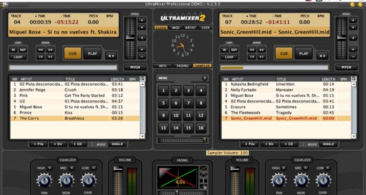Toggle left equalizer LOW kill button
The width and height of the screenshot is (366, 195).
pos(93,168)
